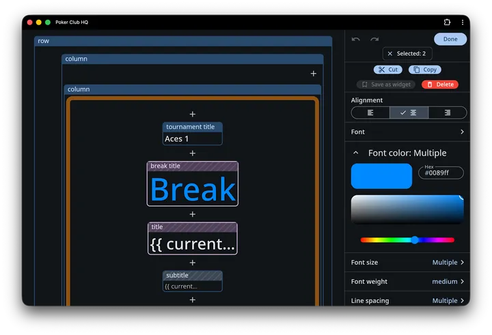Set alignment to right

[448, 113]
